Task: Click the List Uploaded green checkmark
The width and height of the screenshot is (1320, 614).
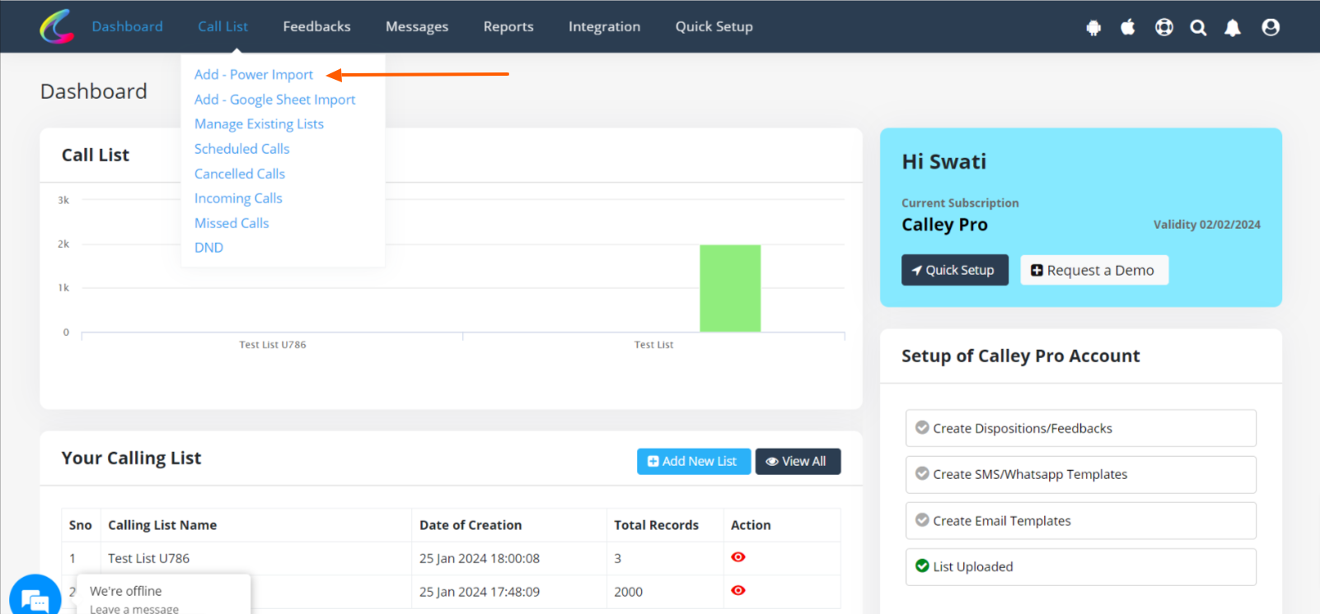Action: (922, 566)
